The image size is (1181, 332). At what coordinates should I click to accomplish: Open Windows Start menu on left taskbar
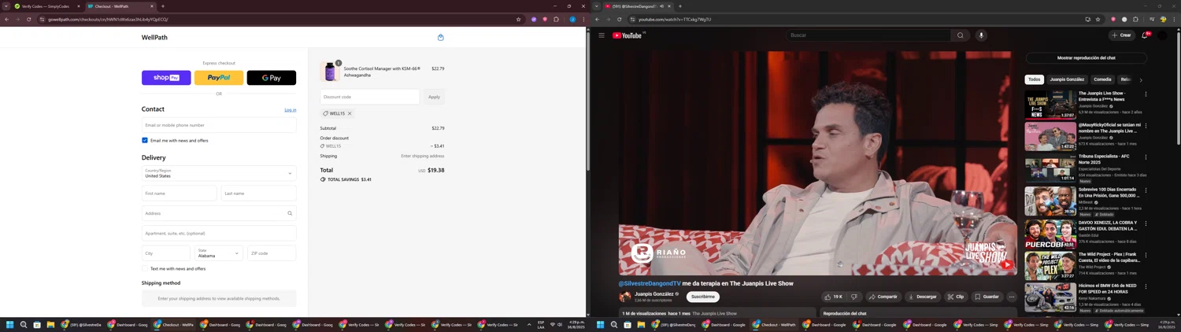click(x=10, y=324)
